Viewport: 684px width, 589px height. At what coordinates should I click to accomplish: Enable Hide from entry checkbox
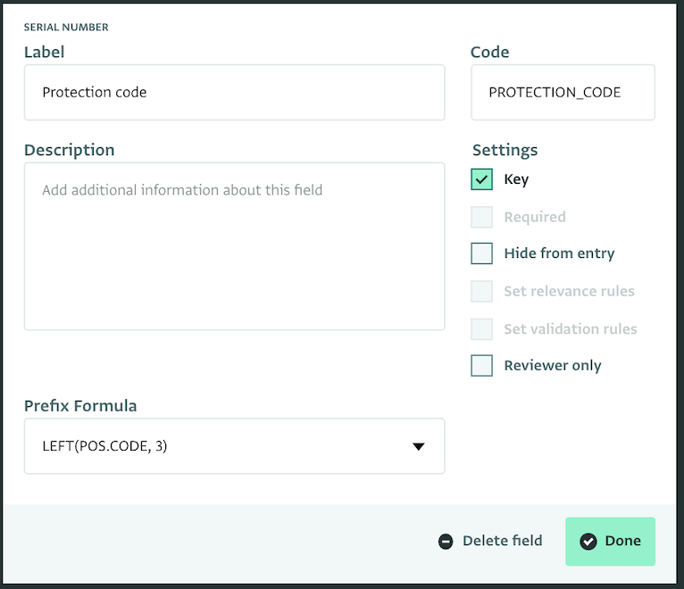point(481,253)
